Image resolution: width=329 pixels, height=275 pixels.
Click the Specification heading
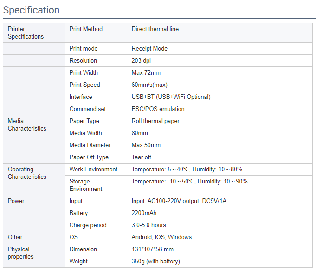tap(32, 10)
